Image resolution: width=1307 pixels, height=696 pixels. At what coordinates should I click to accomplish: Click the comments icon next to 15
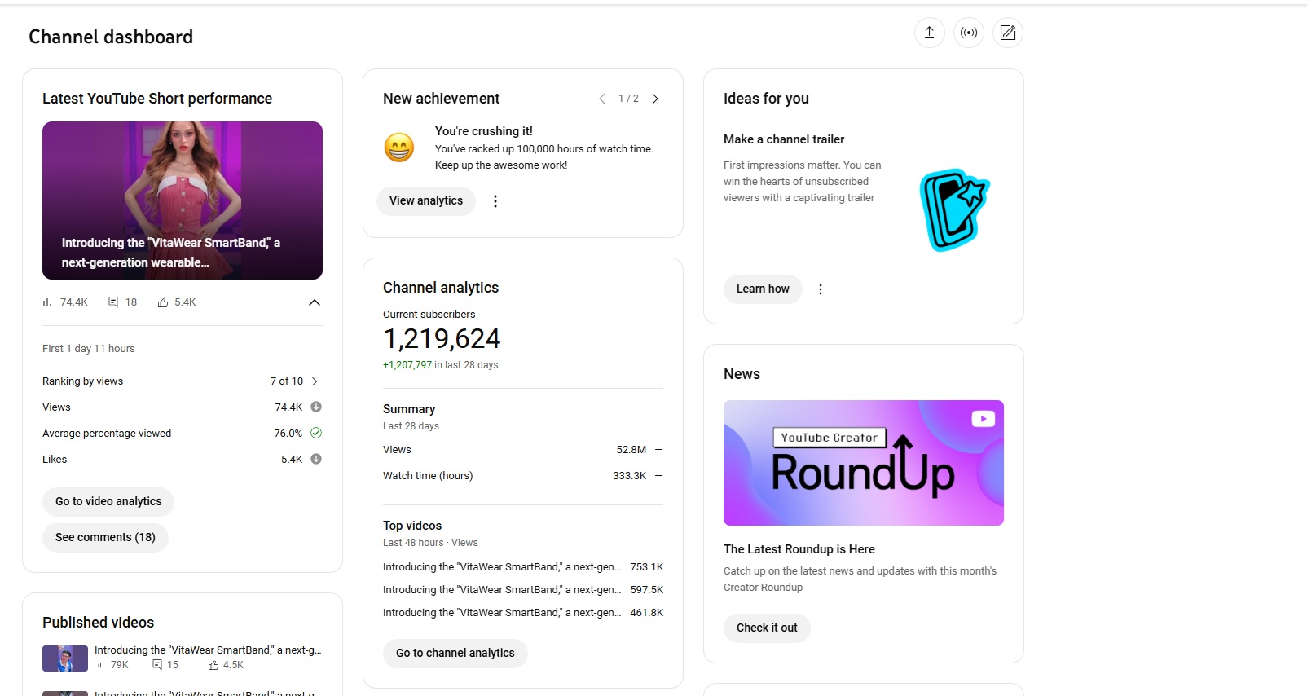point(157,665)
